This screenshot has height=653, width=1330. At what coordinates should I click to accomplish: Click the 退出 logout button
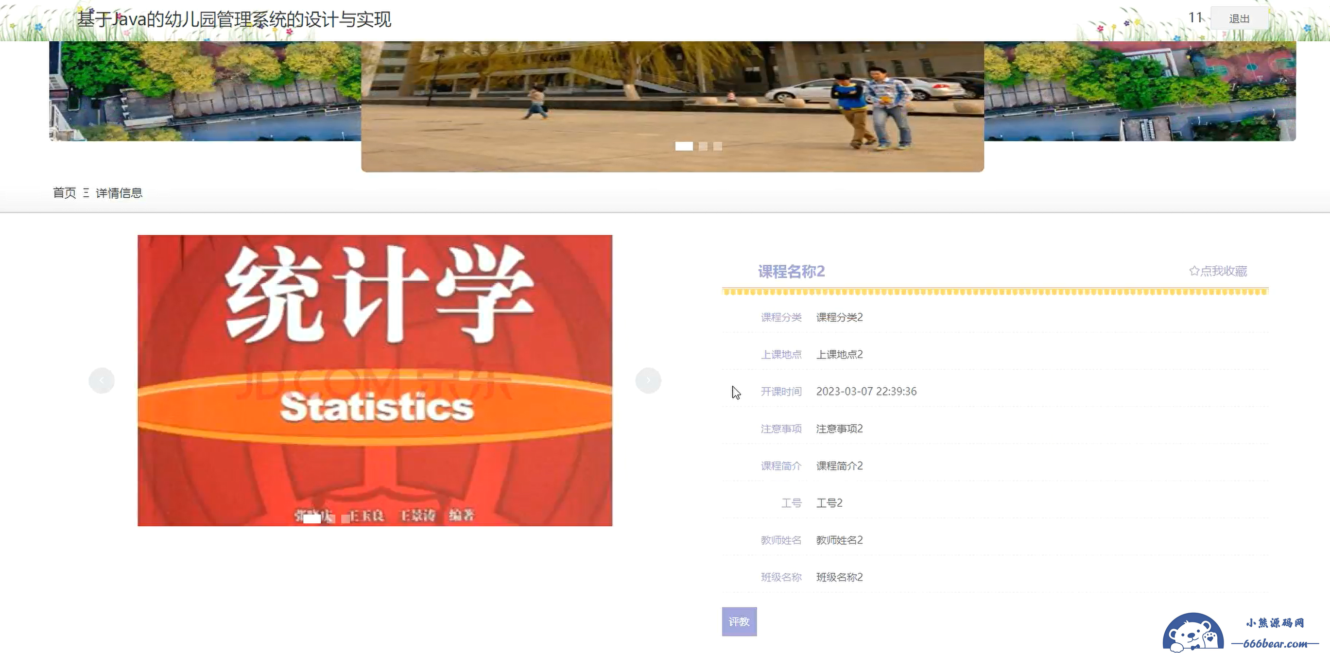(1239, 19)
